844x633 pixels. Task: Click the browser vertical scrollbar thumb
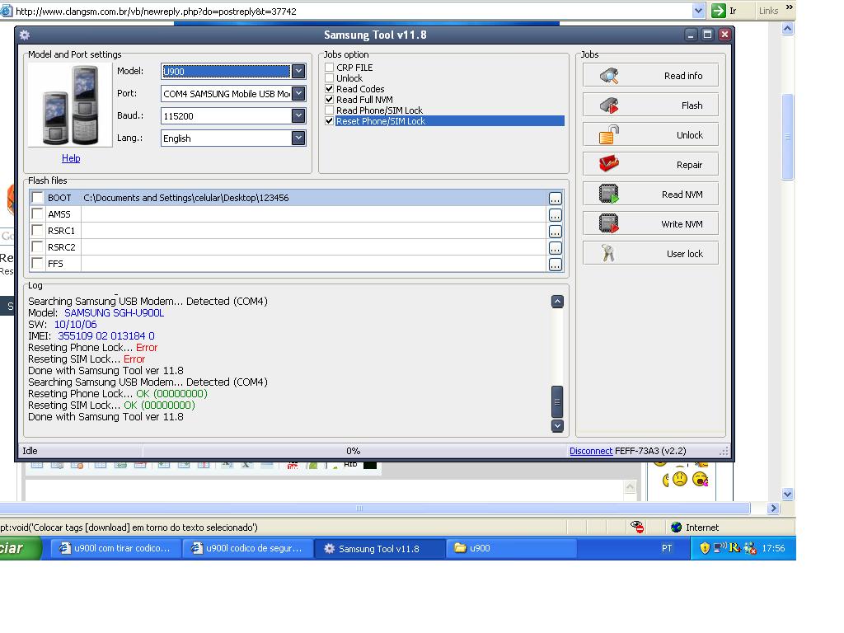[x=787, y=137]
